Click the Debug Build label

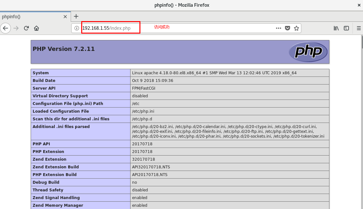(x=46, y=182)
